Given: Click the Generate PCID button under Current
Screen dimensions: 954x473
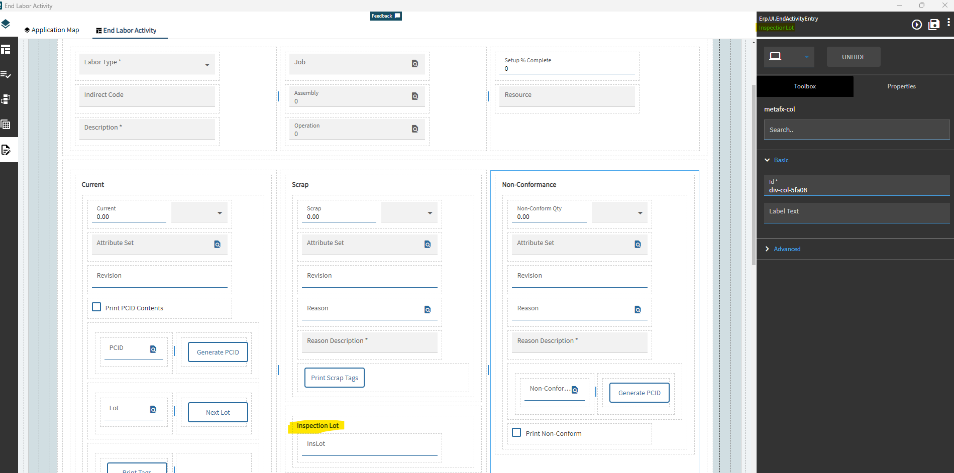Looking at the screenshot, I should point(218,352).
